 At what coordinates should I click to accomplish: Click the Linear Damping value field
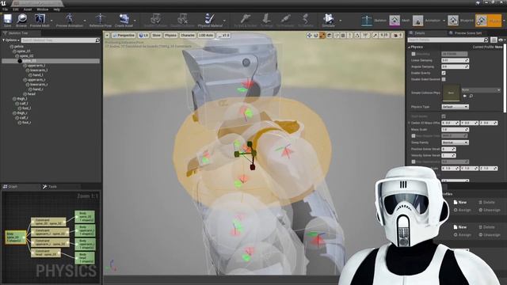click(455, 60)
